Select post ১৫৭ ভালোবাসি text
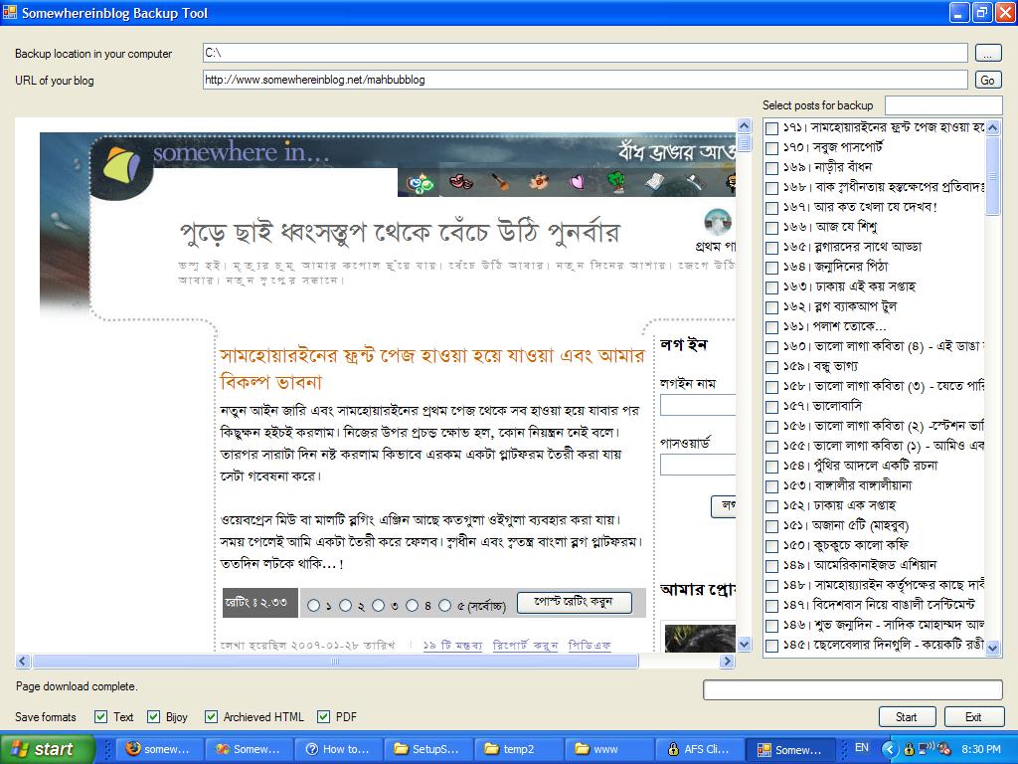 click(x=822, y=406)
